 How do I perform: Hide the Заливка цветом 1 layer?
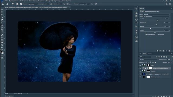point(140,77)
